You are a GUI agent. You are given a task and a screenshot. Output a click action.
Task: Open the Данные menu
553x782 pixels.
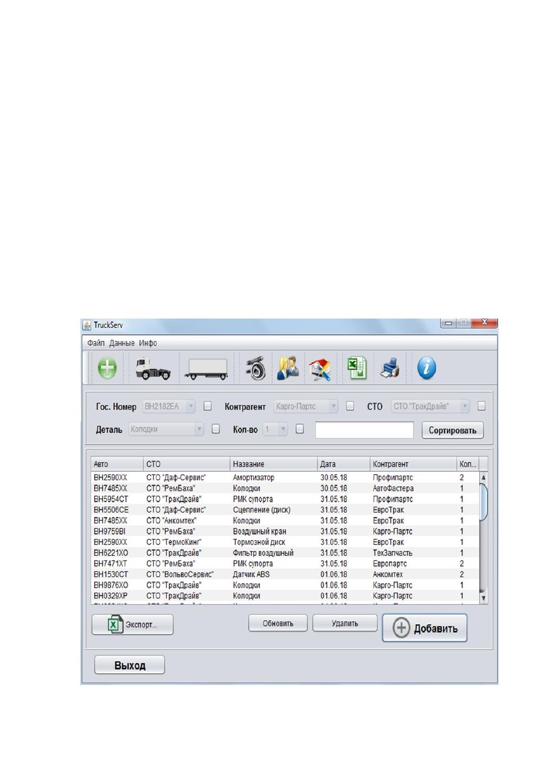coord(122,343)
